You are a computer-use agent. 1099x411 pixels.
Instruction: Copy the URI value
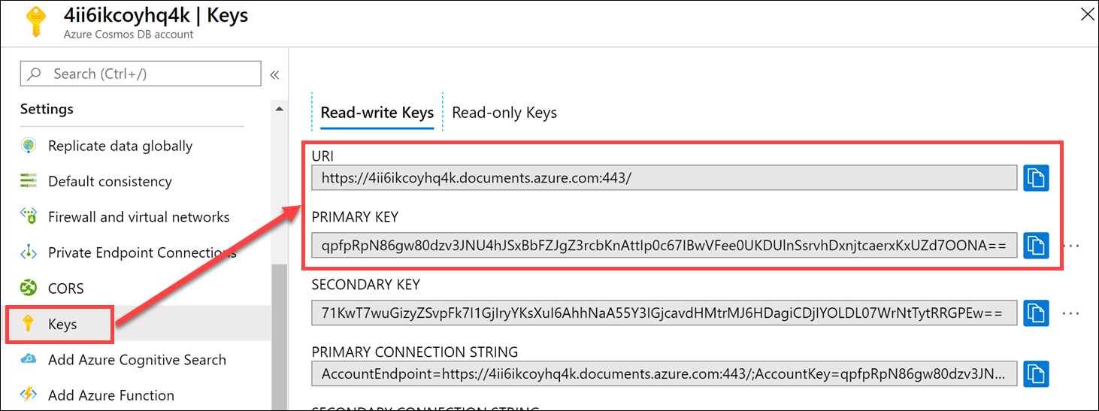1036,178
